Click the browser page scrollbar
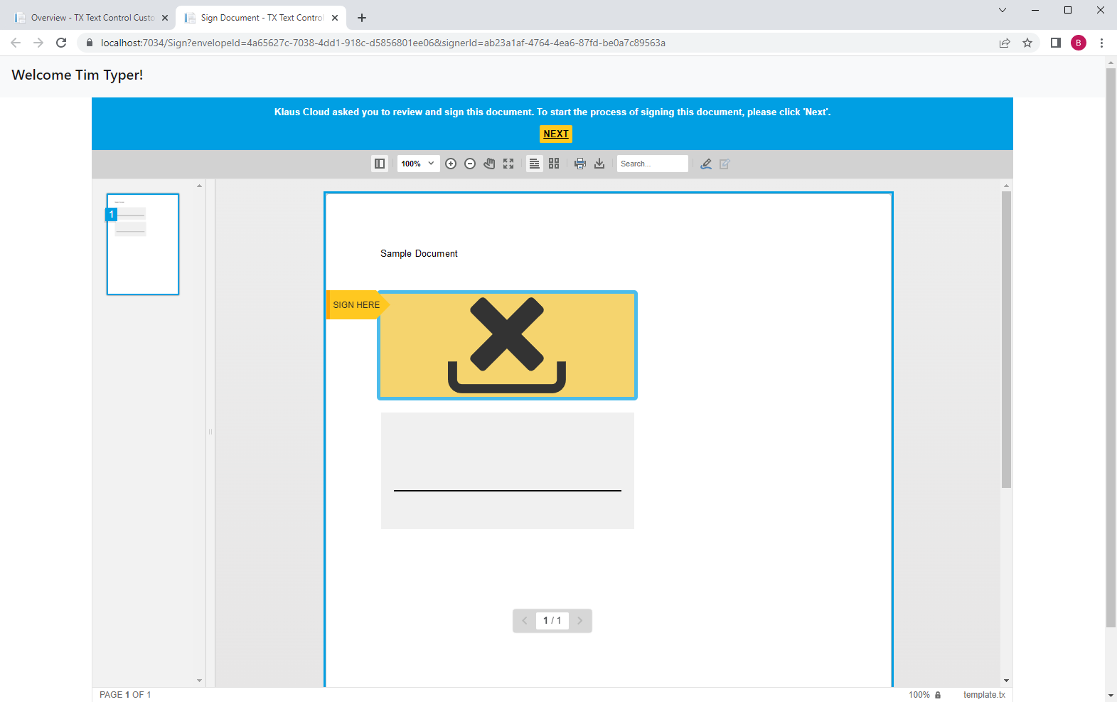The image size is (1117, 702). 1111,348
